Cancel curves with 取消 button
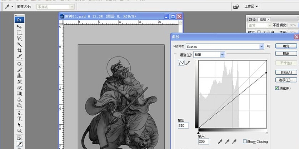 pyautogui.click(x=286, y=54)
